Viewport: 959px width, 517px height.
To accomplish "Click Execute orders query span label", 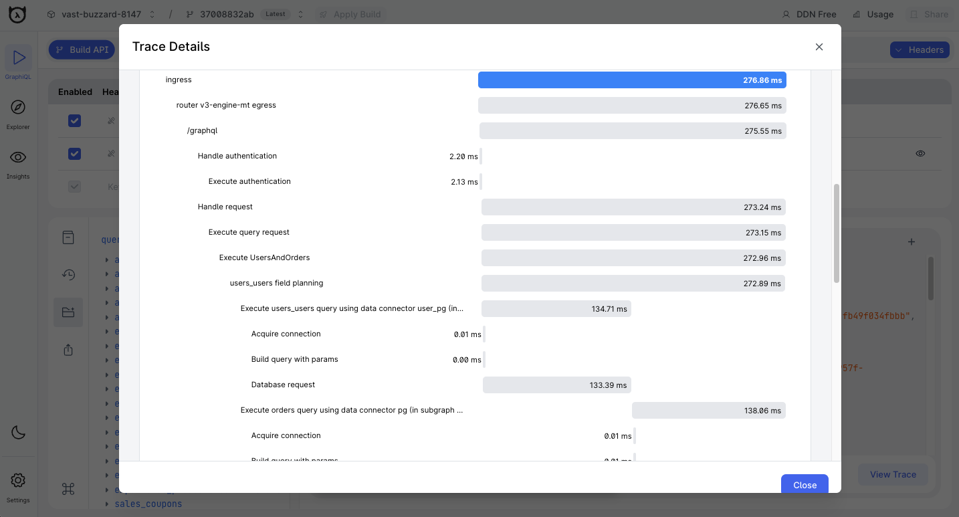I will click(352, 410).
